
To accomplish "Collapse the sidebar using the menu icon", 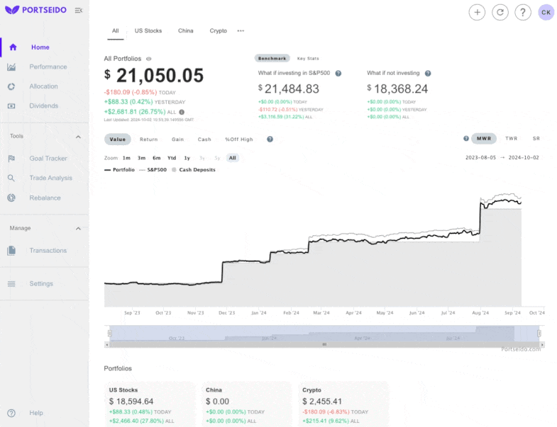I will coord(78,10).
